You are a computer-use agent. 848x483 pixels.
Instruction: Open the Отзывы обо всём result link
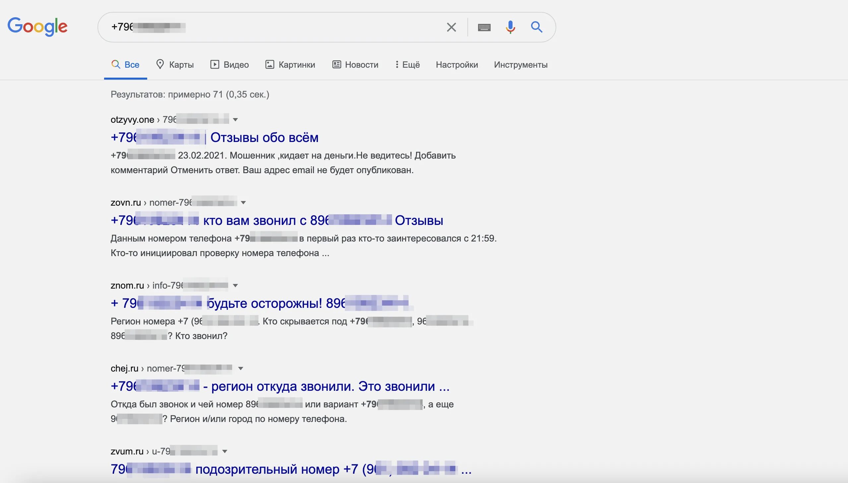[x=214, y=137]
